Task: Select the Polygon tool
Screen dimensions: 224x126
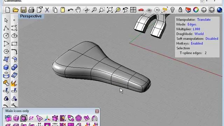Action: tap(6, 51)
